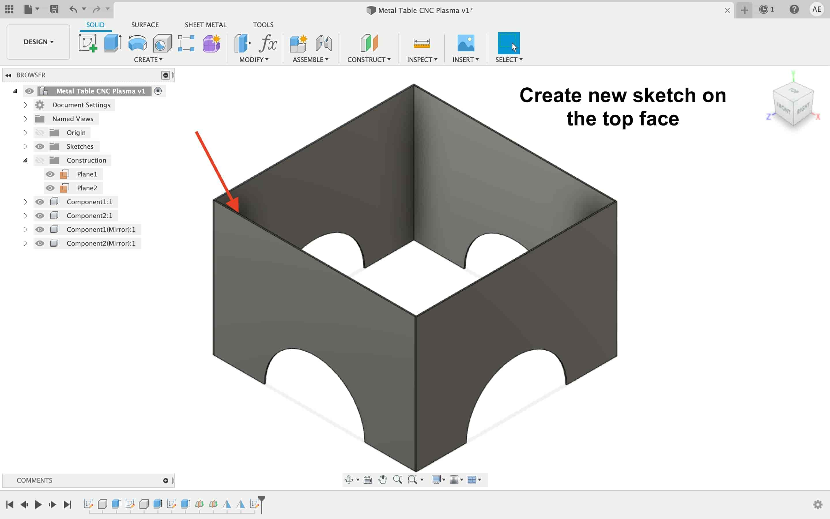Switch to the TOOLS tab
This screenshot has width=830, height=519.
point(263,25)
